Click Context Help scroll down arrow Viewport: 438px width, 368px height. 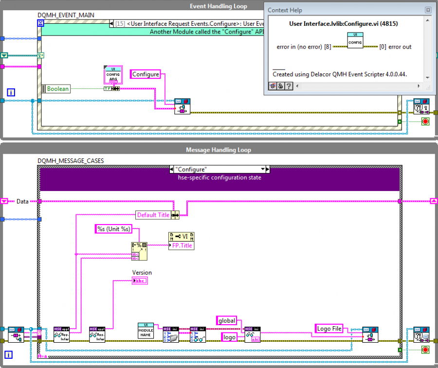pos(427,78)
